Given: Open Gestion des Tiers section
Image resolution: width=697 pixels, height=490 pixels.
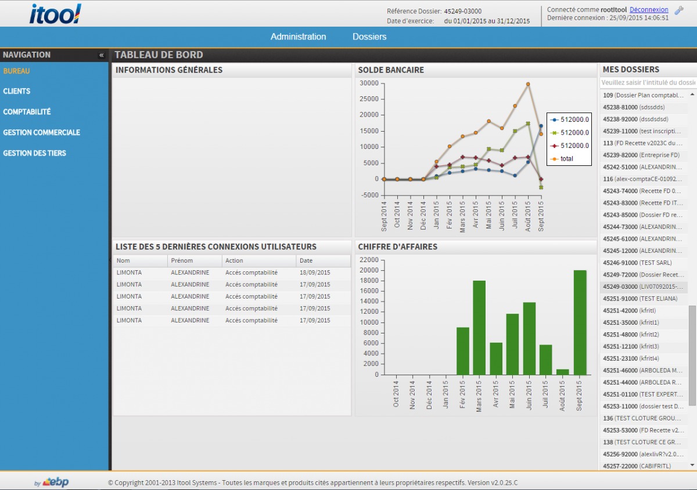Looking at the screenshot, I should pyautogui.click(x=34, y=153).
